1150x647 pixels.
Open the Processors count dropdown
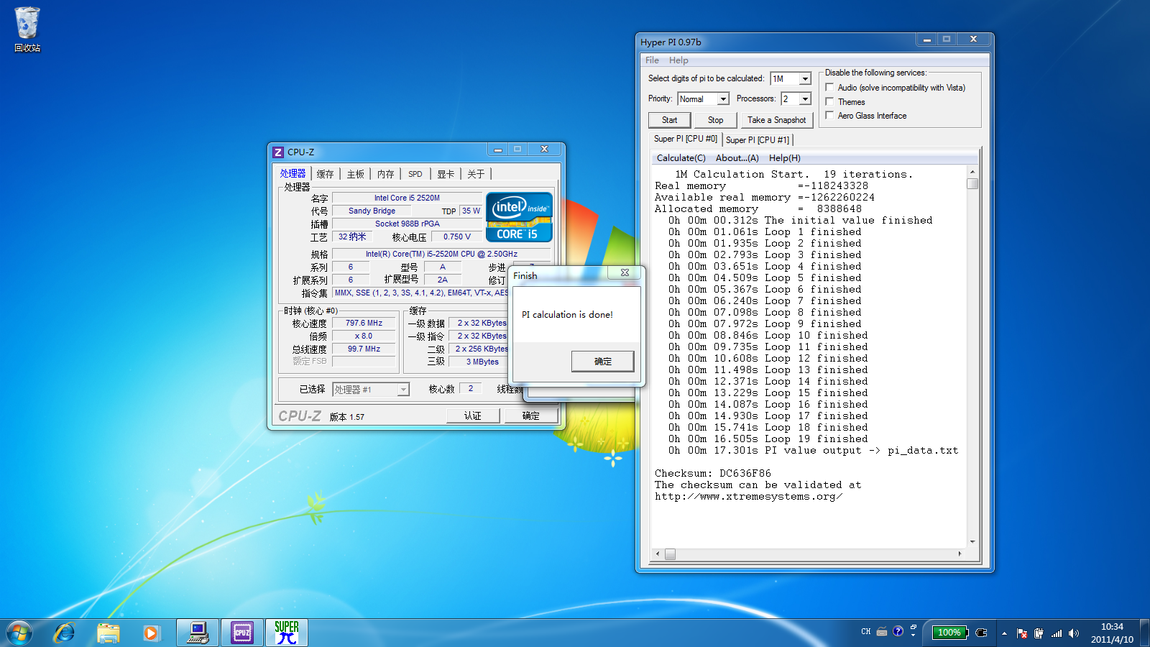click(805, 98)
